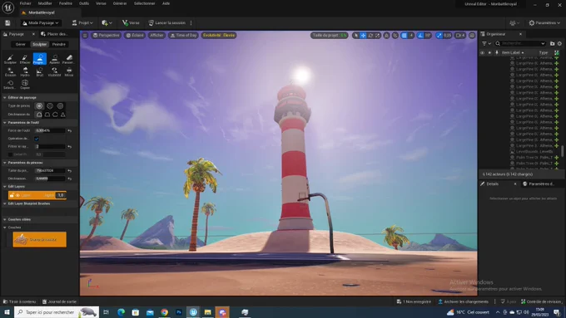566x318 pixels.
Task: Select the Miroir tool
Action: (x=69, y=71)
